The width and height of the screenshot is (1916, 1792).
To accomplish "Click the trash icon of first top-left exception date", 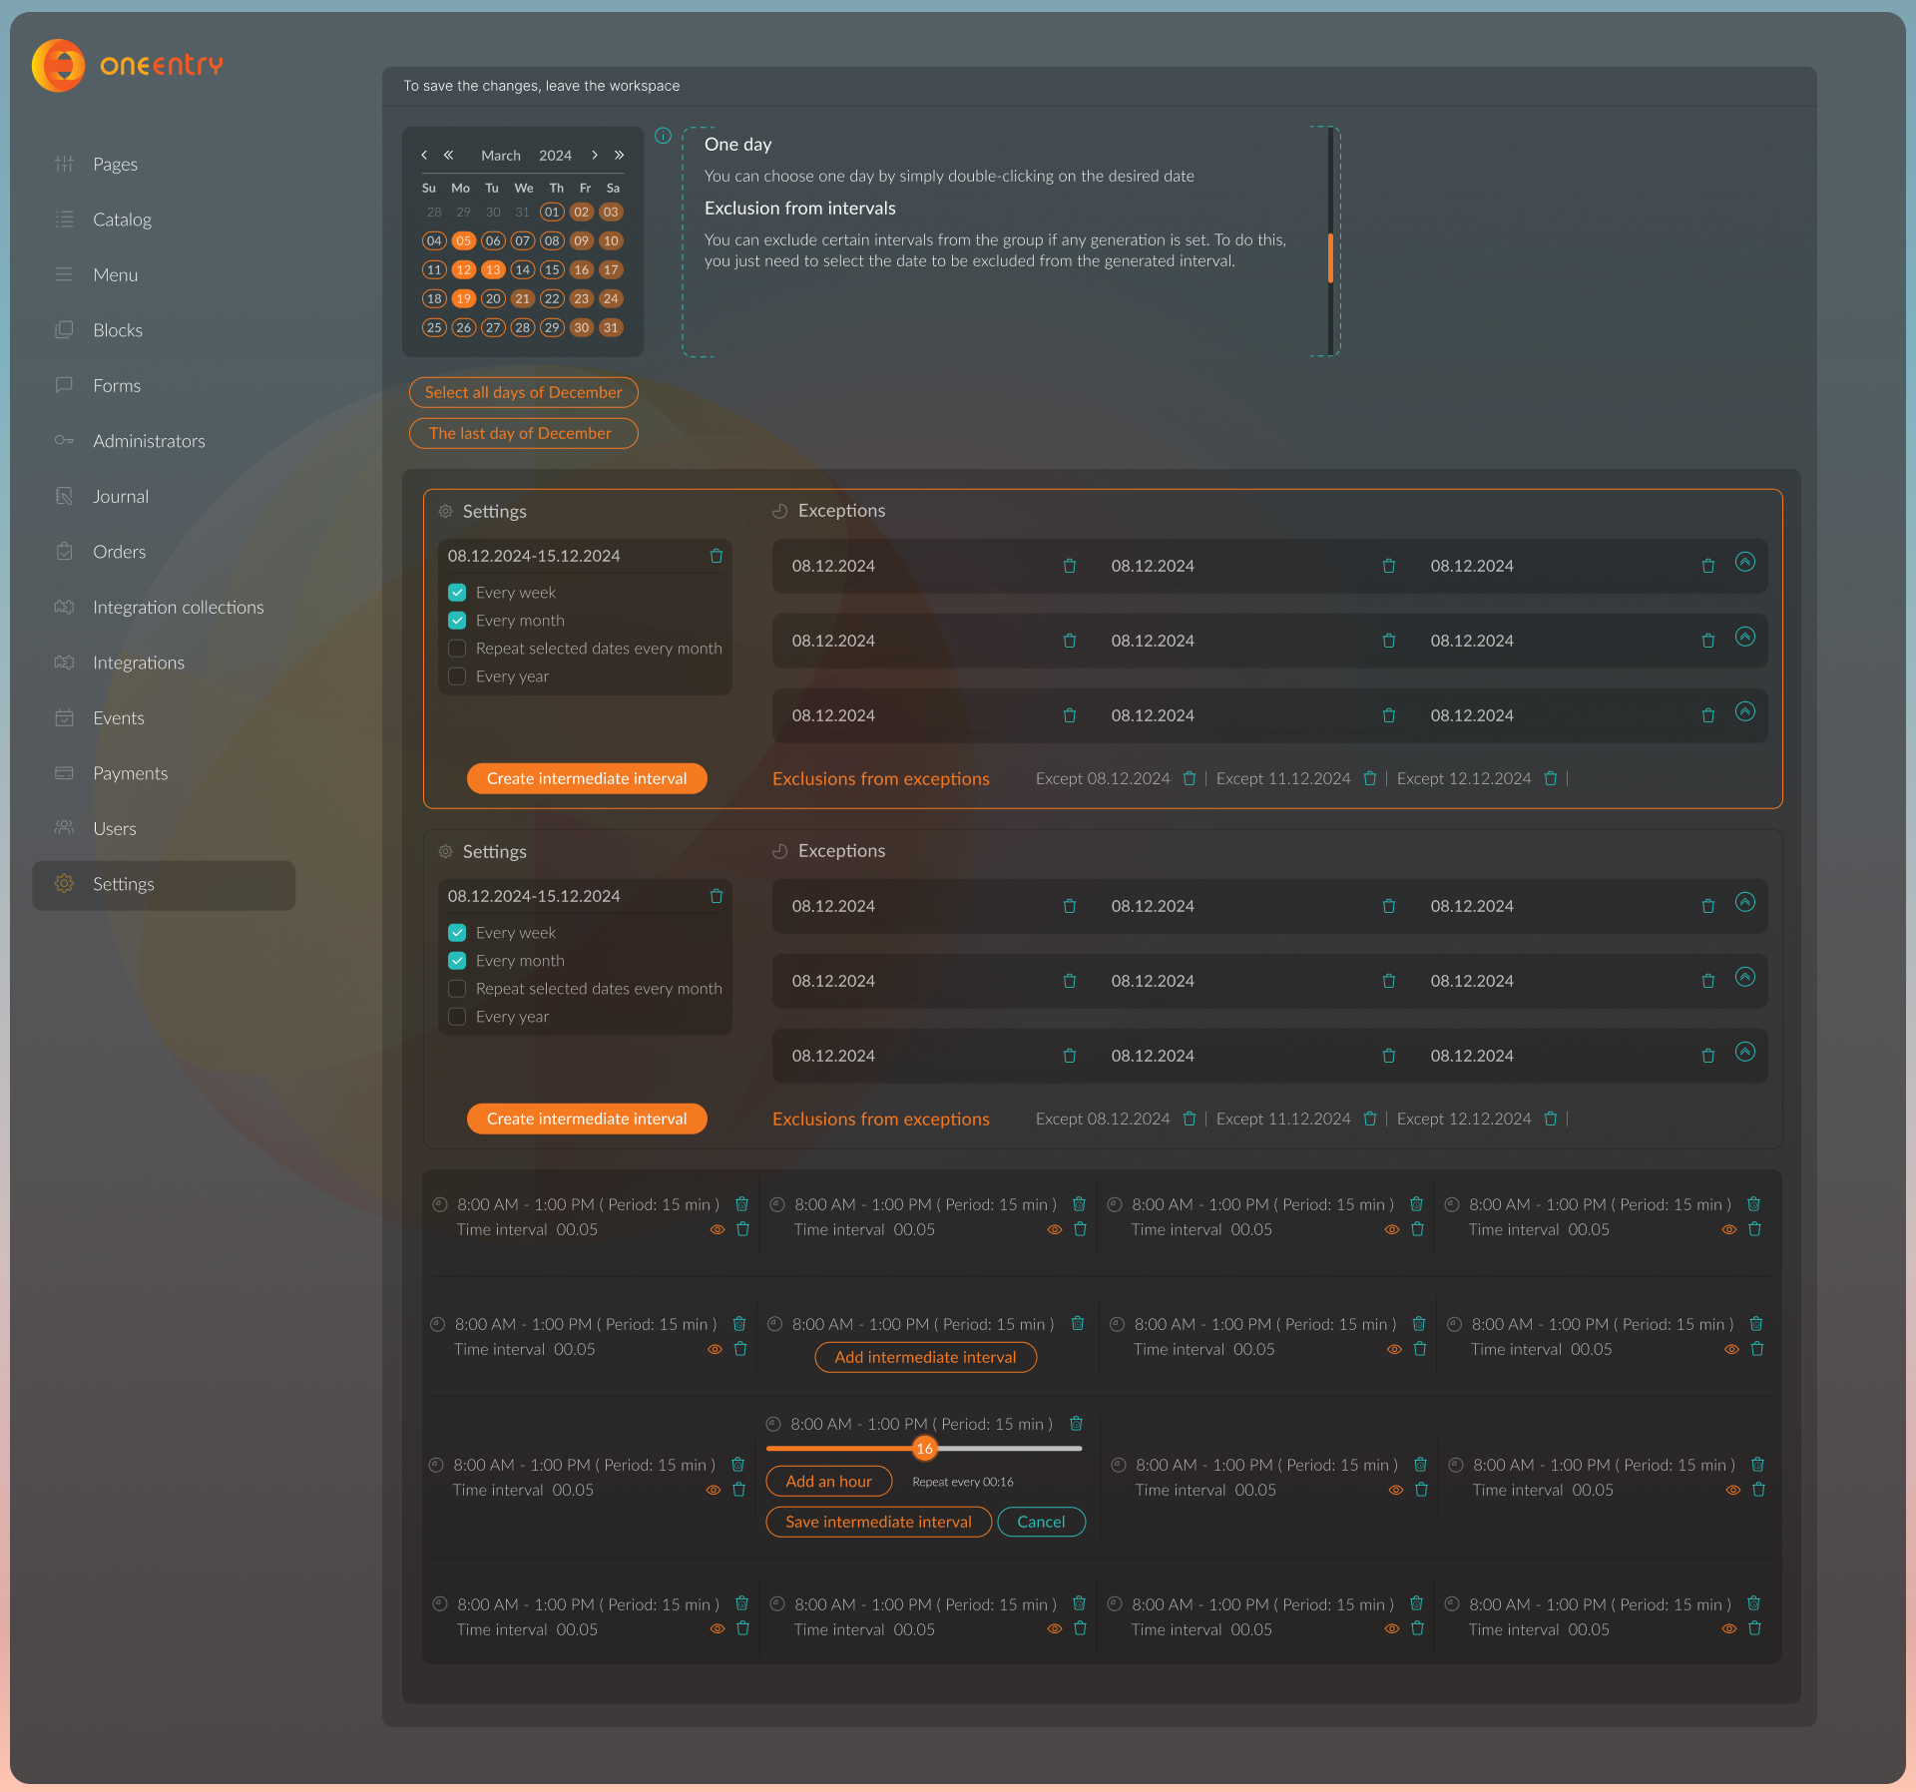I will 1069,566.
